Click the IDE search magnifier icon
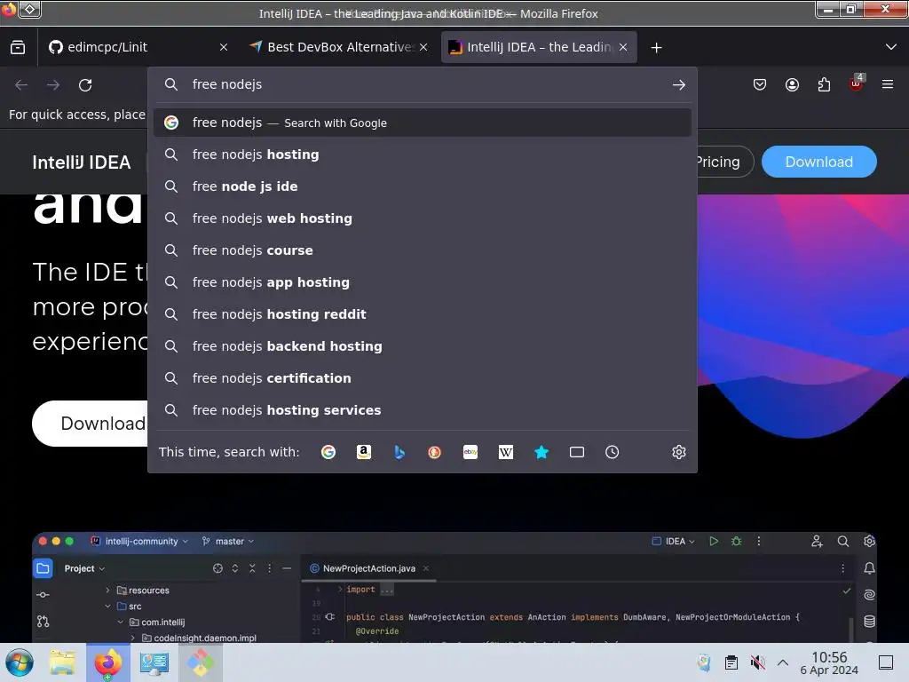Image resolution: width=909 pixels, height=682 pixels. pyautogui.click(x=843, y=541)
